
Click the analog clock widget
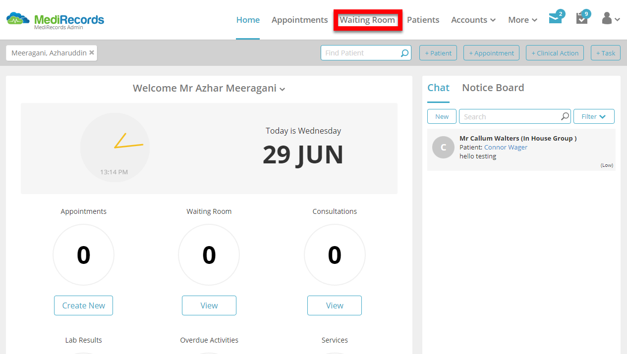[114, 147]
